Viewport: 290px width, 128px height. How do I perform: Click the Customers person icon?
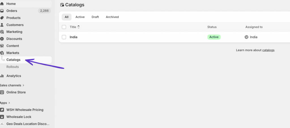coord(2,25)
